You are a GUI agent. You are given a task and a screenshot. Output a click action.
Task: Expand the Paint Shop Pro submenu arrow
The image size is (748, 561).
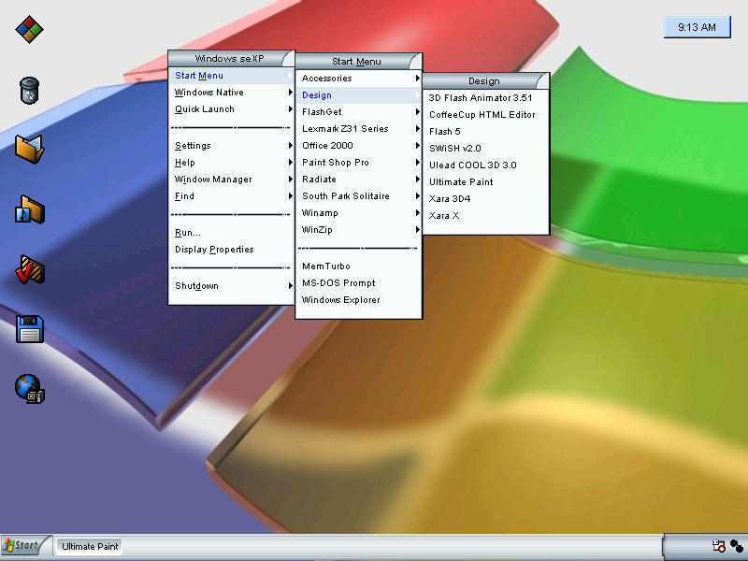[x=417, y=162]
